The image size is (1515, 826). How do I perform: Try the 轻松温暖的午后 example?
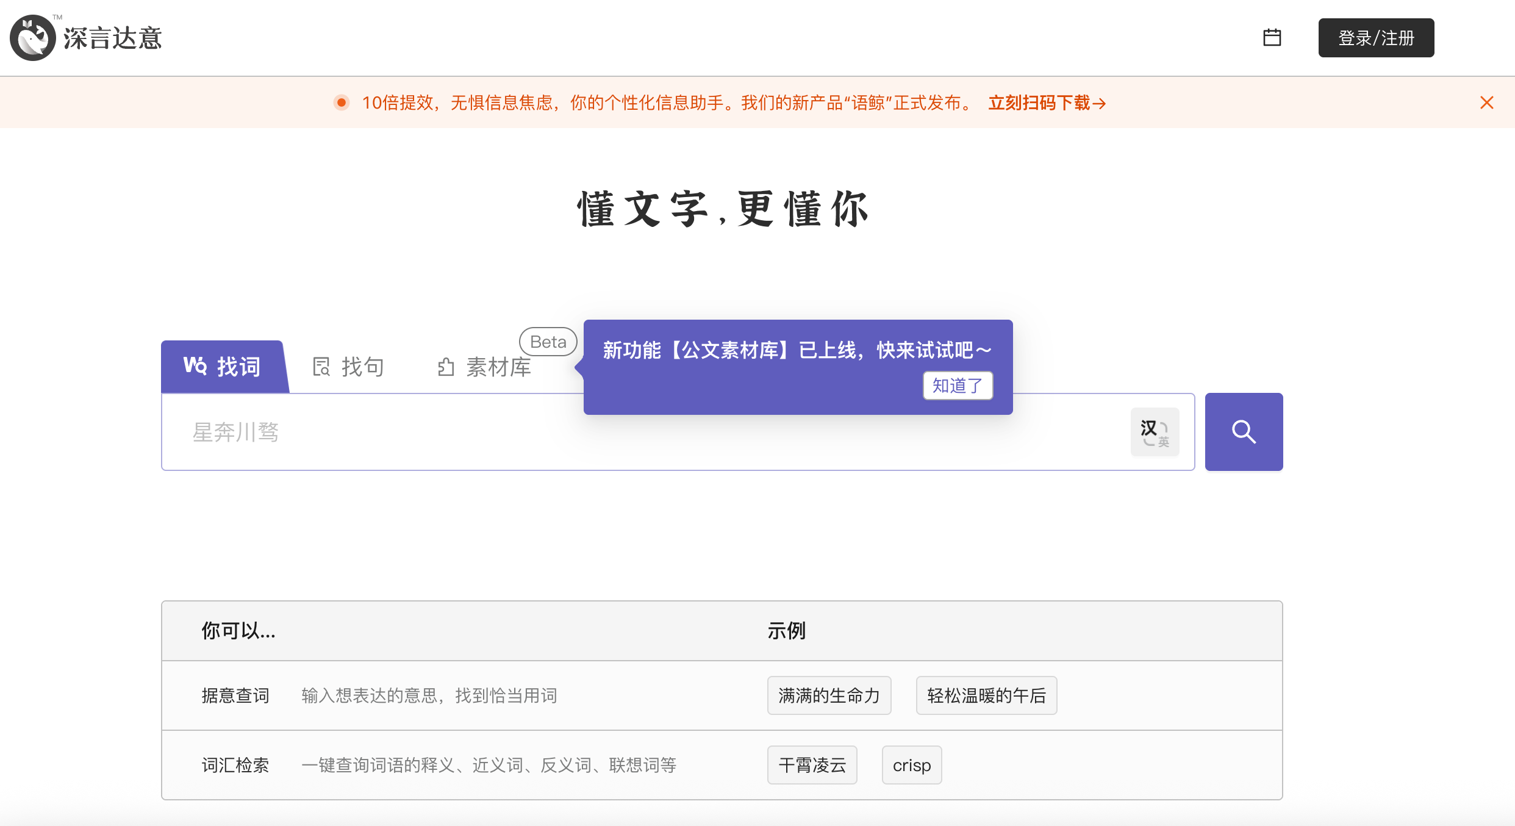tap(986, 695)
